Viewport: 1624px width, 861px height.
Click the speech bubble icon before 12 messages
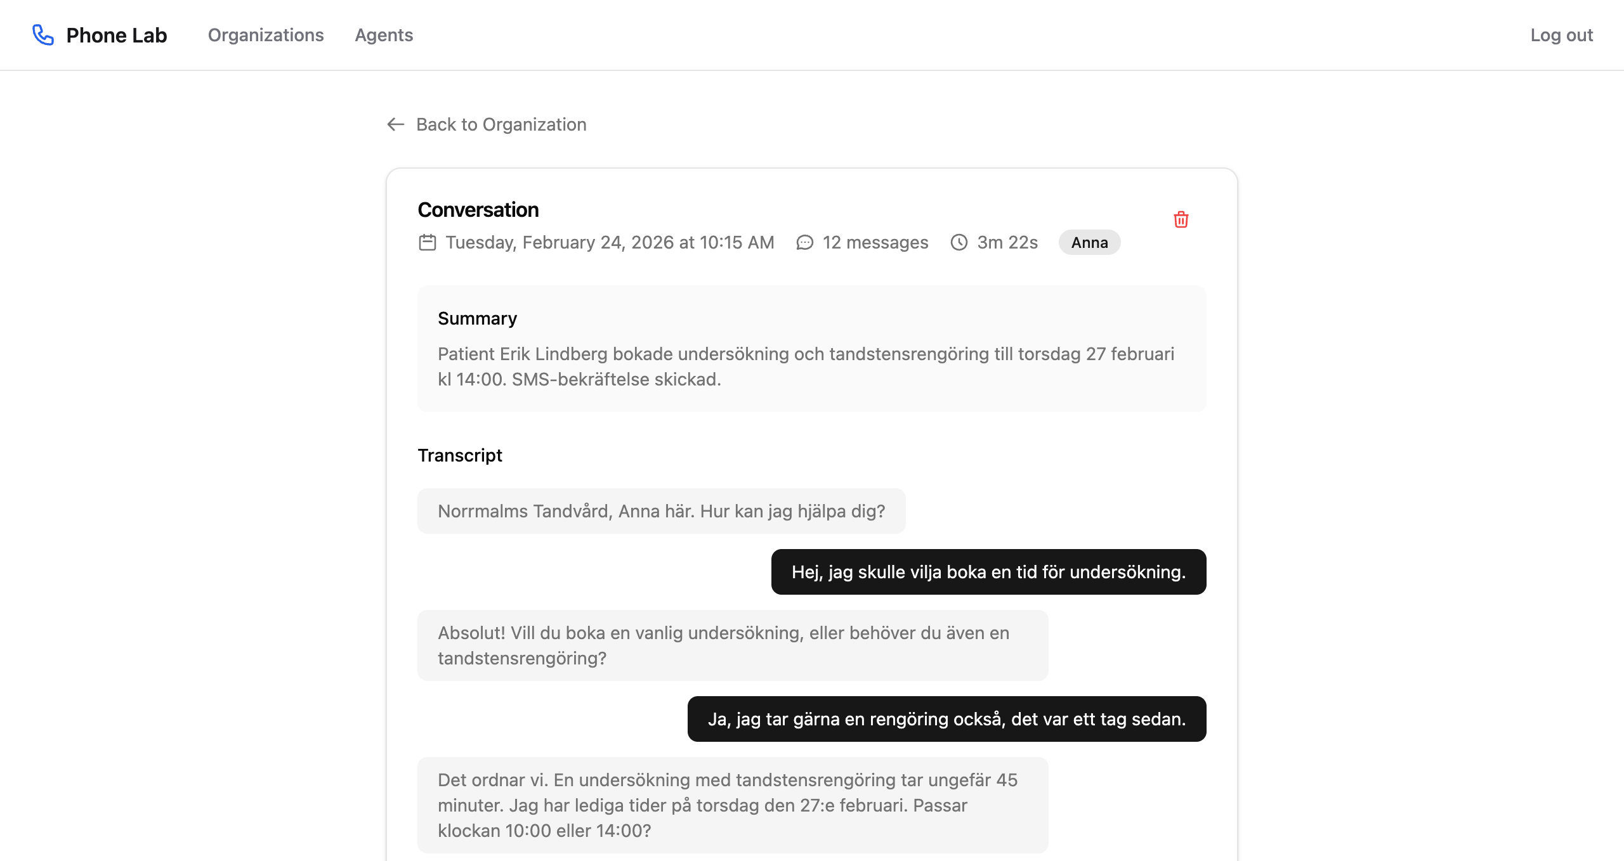click(804, 242)
